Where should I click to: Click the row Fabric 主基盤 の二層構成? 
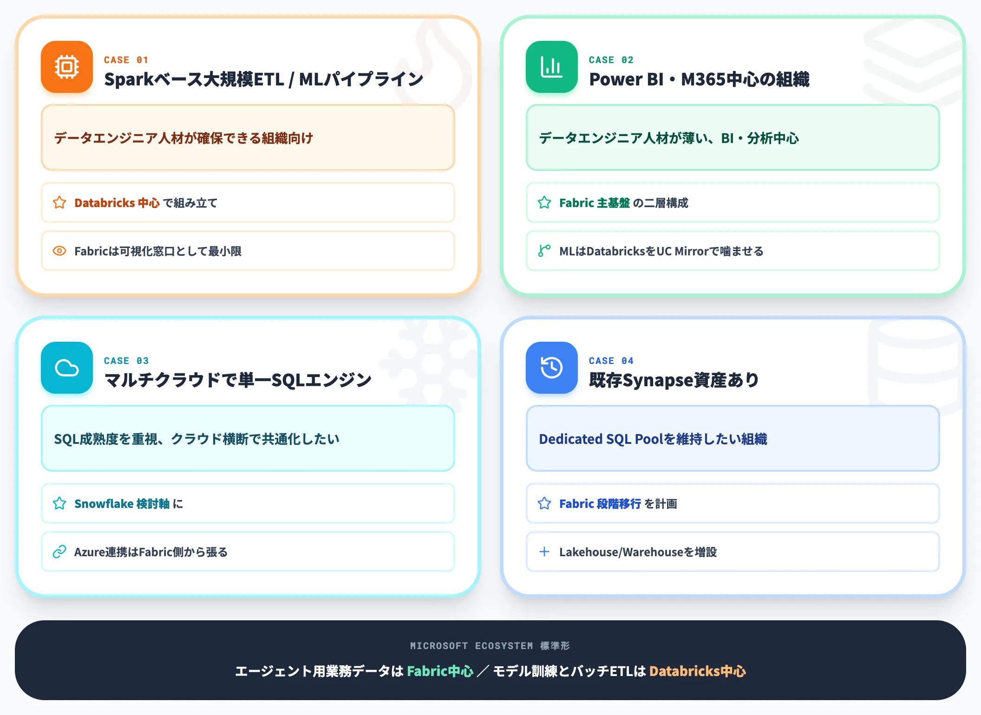[733, 202]
